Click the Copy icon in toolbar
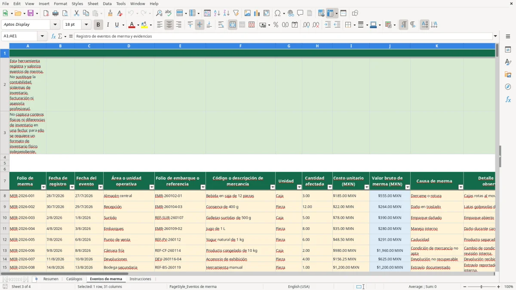 click(x=86, y=13)
